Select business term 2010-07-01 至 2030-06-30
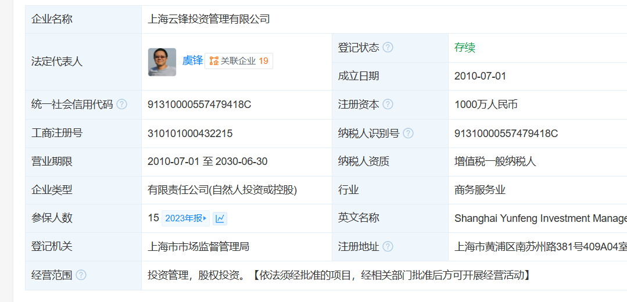Image resolution: width=627 pixels, height=302 pixels. pyautogui.click(x=207, y=161)
